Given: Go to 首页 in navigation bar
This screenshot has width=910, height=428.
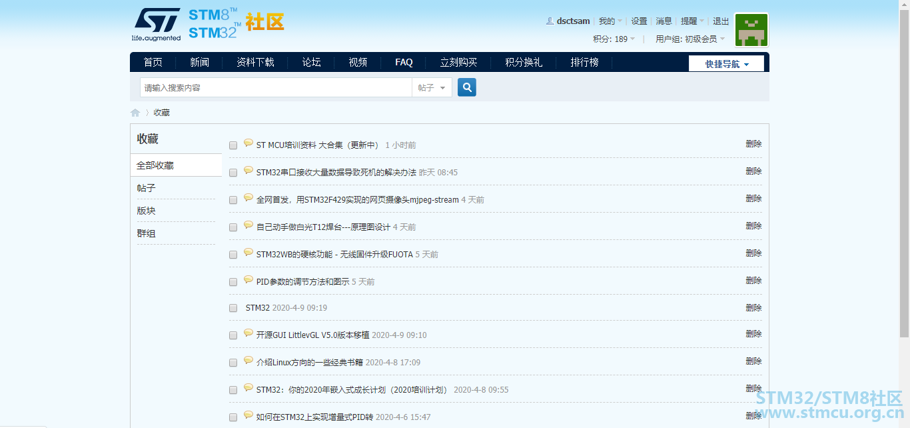Looking at the screenshot, I should click(153, 62).
